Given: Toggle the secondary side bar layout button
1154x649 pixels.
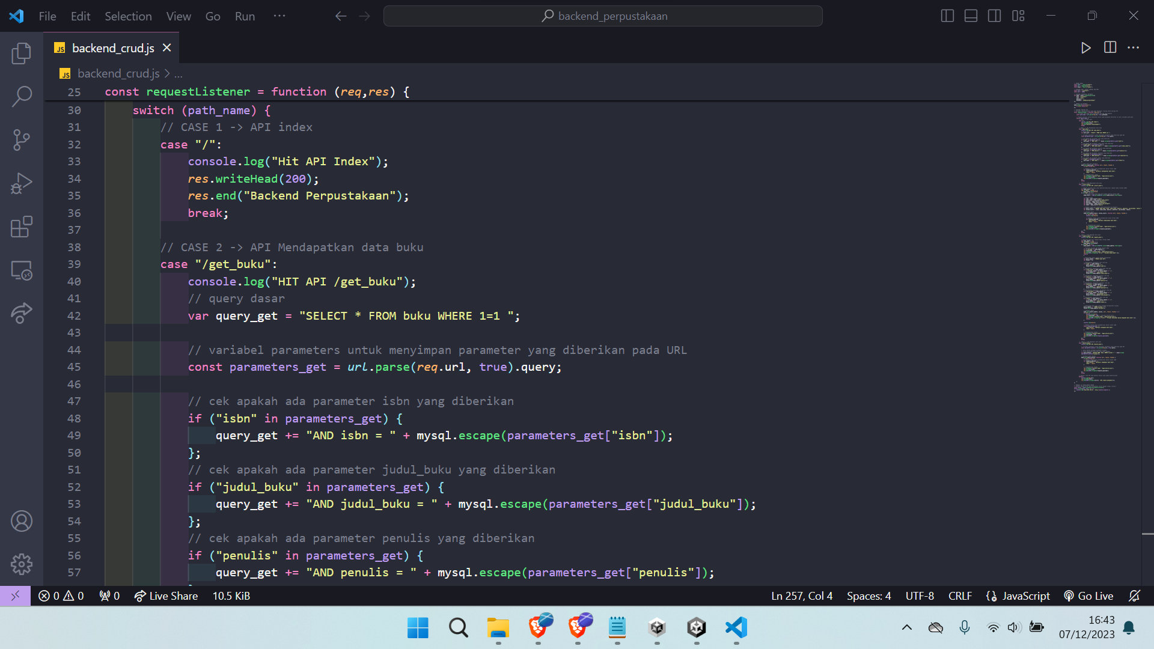Looking at the screenshot, I should tap(995, 16).
